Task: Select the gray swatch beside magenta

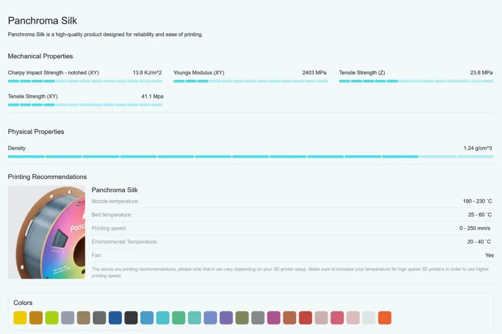Action: pos(258,318)
